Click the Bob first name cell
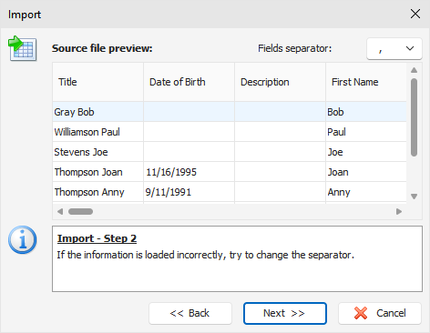The height and width of the screenshot is (333, 430). click(x=366, y=112)
